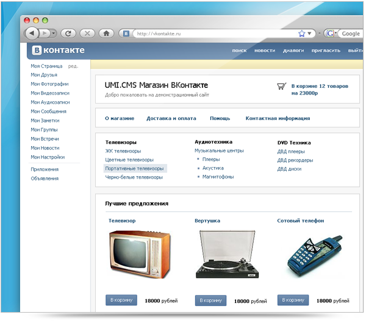Open Портативные телевизоры category link
This screenshot has height=323, width=366.
tap(135, 169)
